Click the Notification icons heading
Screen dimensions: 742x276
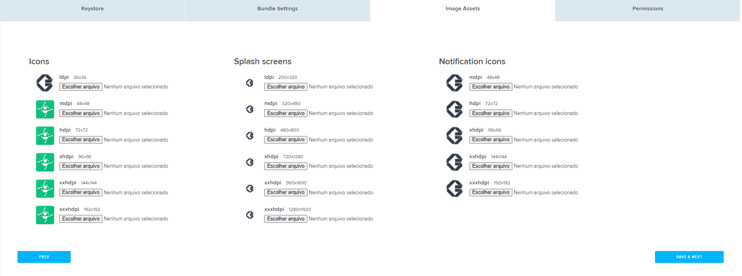pyautogui.click(x=472, y=61)
